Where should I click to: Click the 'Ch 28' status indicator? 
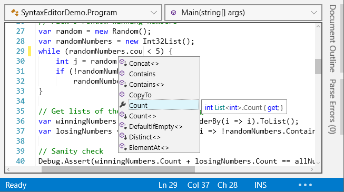[x=228, y=185]
